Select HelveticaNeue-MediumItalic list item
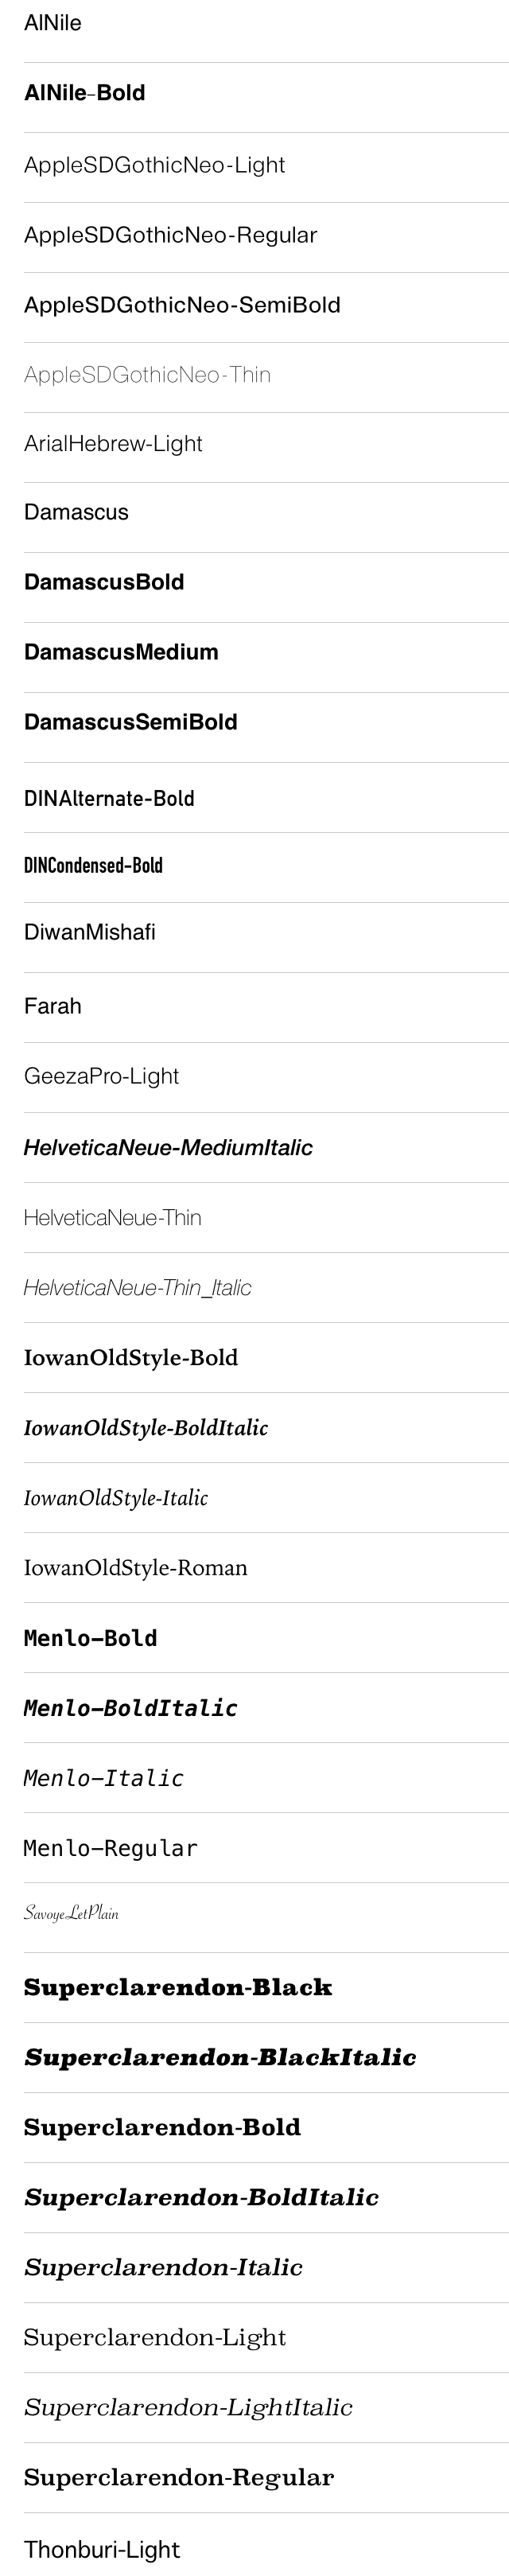The width and height of the screenshot is (509, 2576). coord(254,1147)
